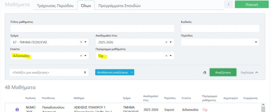
Task: Open the saved search selector
Action: (49, 72)
